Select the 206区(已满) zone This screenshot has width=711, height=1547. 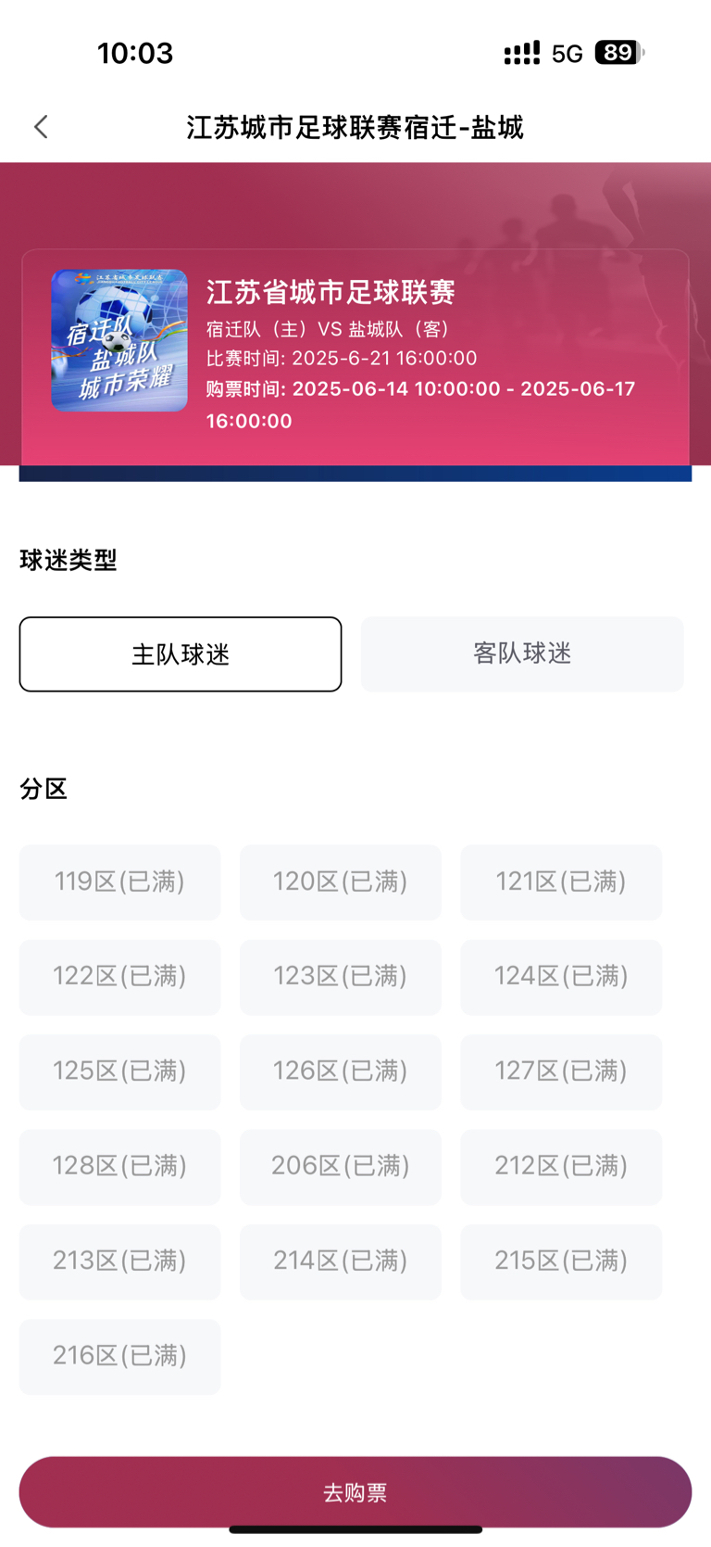[x=341, y=1167]
